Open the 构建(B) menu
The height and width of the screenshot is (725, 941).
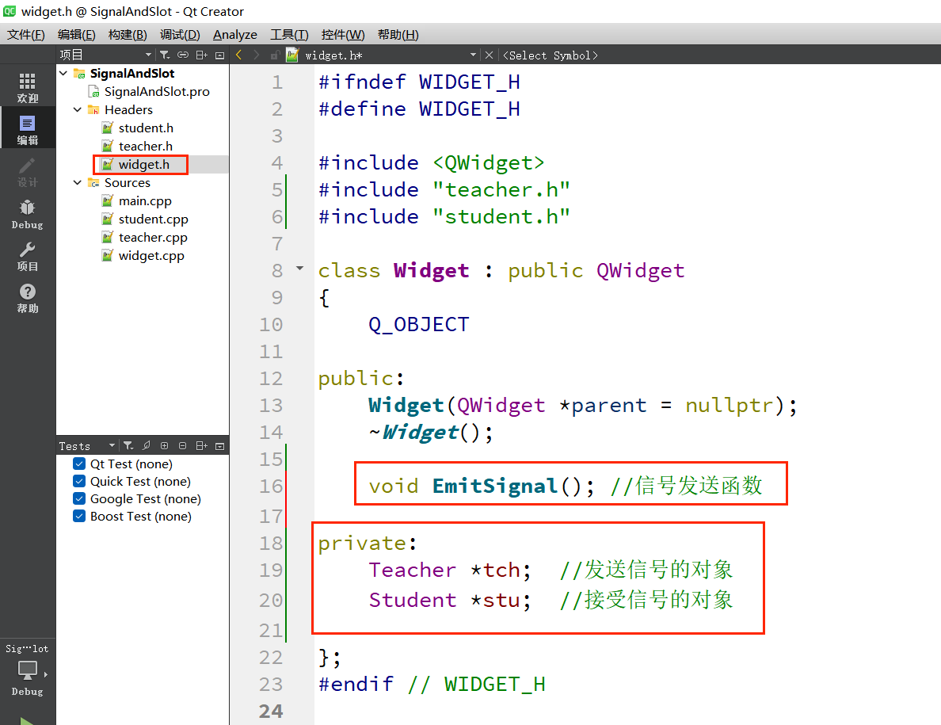click(128, 35)
